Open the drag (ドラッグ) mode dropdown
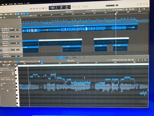 pyautogui.click(x=118, y=10)
